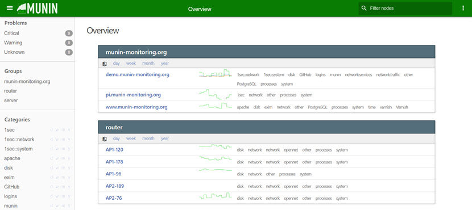Focus the Filter nodes search field
The width and height of the screenshot is (472, 210).
[405, 8]
